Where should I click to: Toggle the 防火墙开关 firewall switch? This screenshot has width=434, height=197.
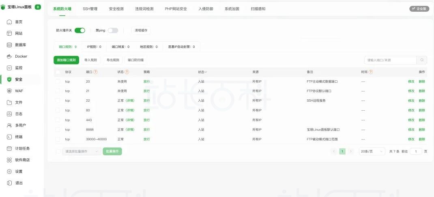point(80,30)
